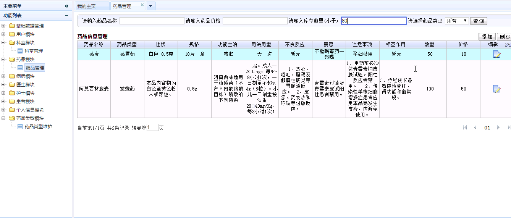Click the 发烧药 type cell
This screenshot has height=218, width=511.
pos(127,89)
